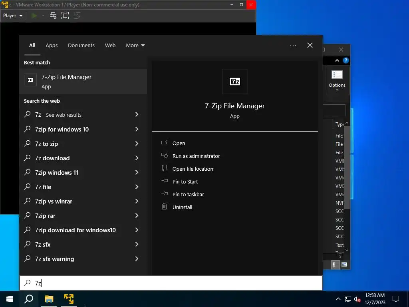Viewport: 409px width, 307px height.
Task: Enter VMware full screen mode icon
Action: point(65,16)
